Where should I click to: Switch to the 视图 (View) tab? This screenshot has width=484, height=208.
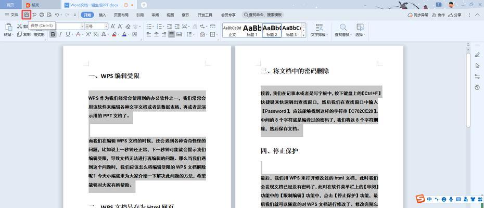pos(170,15)
